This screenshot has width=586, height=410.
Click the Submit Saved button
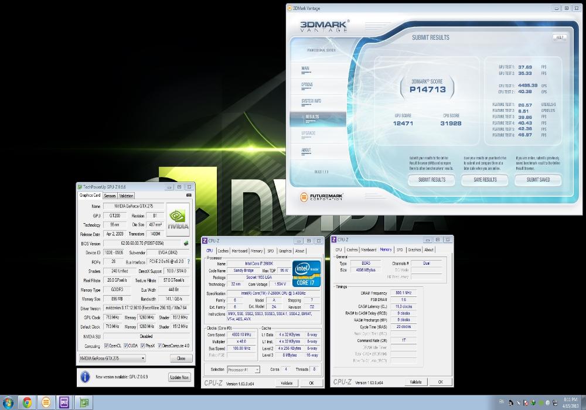538,180
